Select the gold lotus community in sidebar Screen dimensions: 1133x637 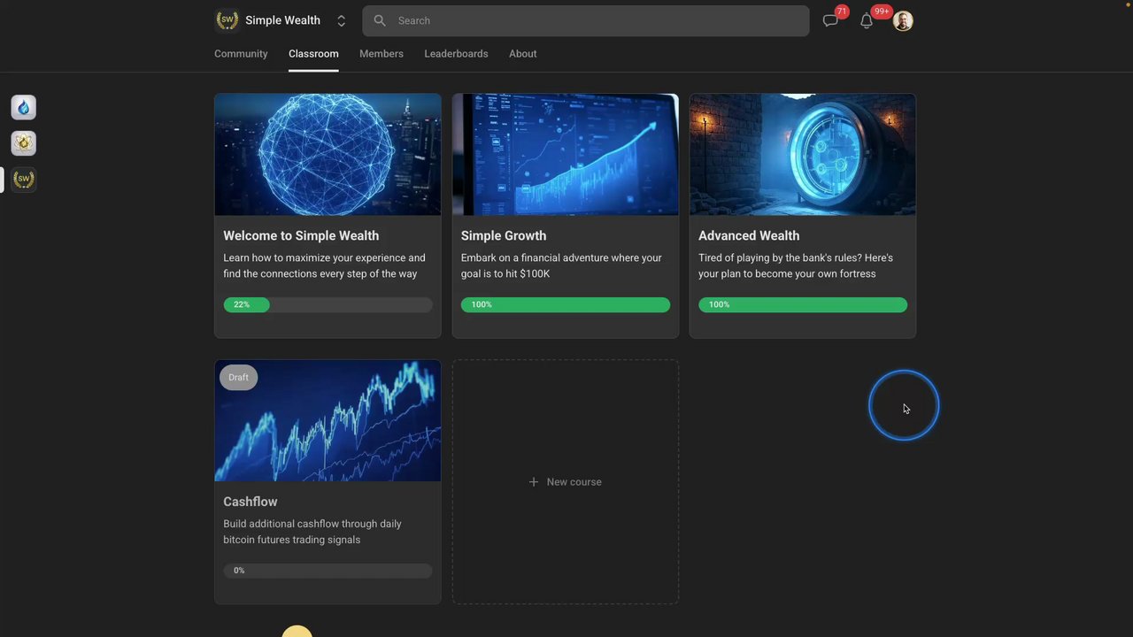coord(23,142)
